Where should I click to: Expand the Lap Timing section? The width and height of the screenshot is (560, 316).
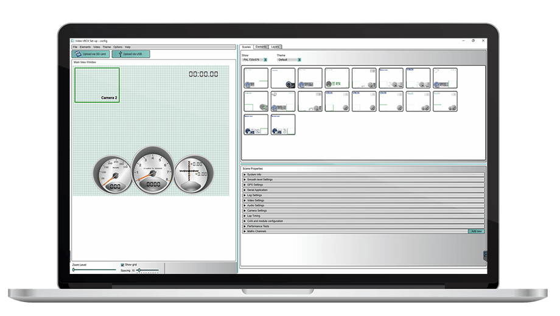click(256, 216)
